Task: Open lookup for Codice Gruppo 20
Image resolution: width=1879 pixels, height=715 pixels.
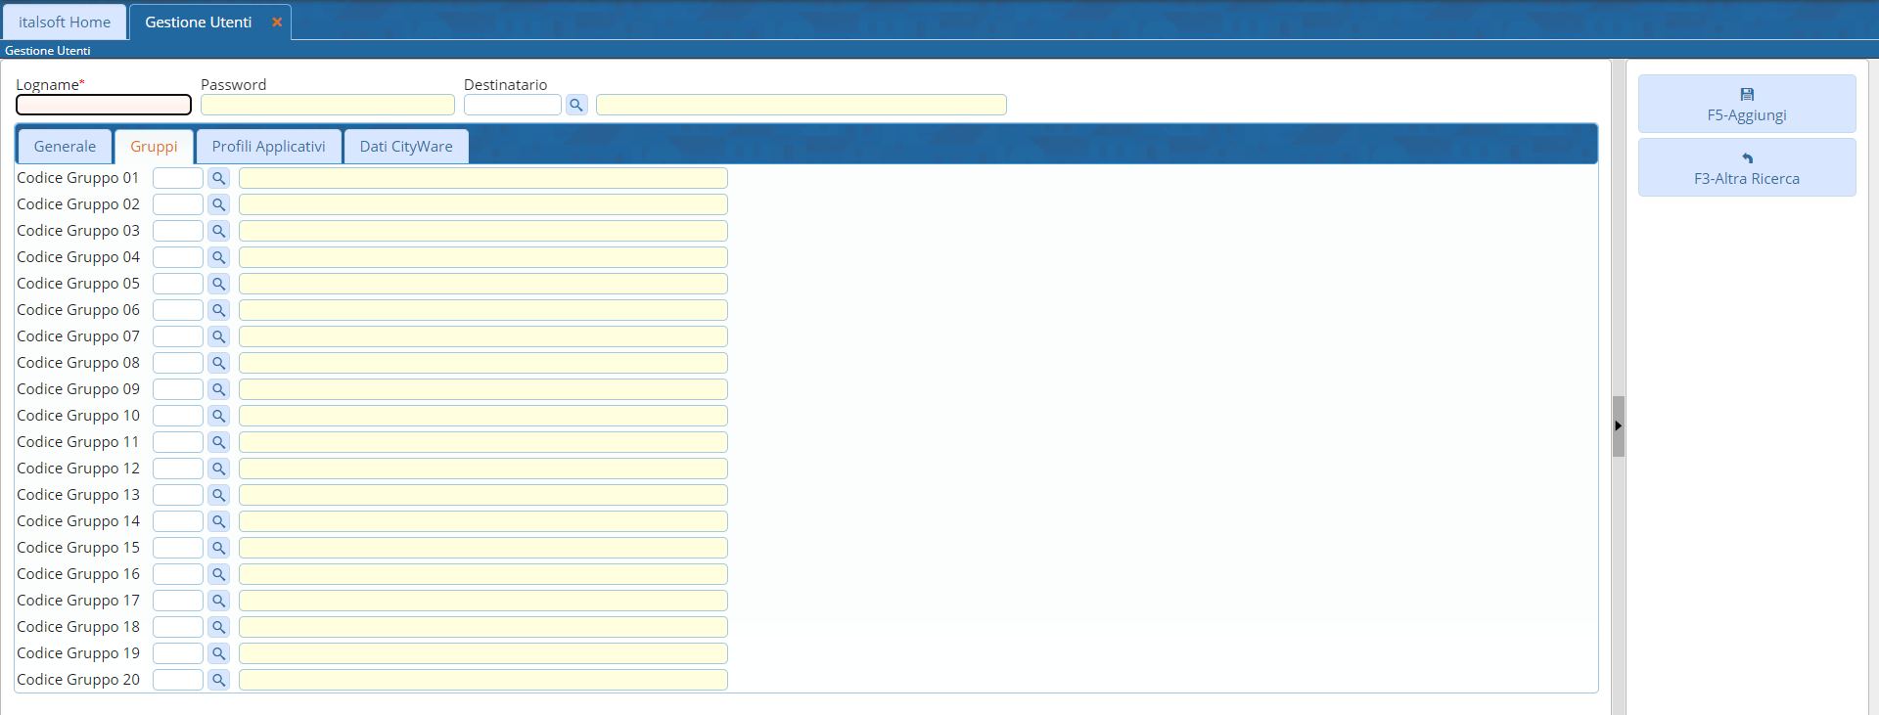Action: [218, 680]
